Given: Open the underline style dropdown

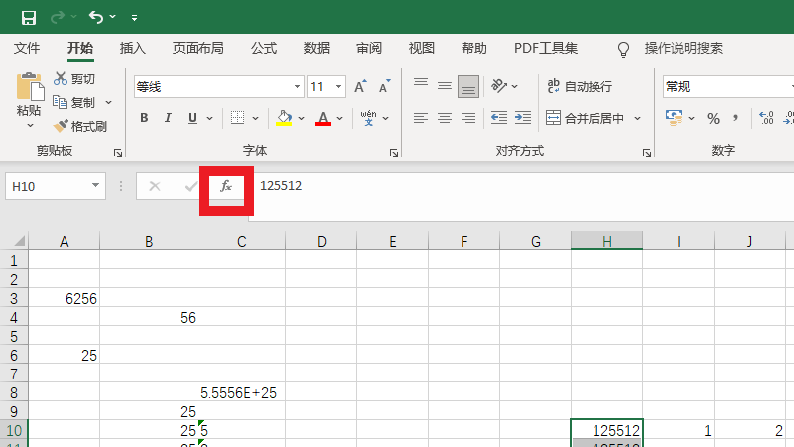Looking at the screenshot, I should [x=209, y=118].
